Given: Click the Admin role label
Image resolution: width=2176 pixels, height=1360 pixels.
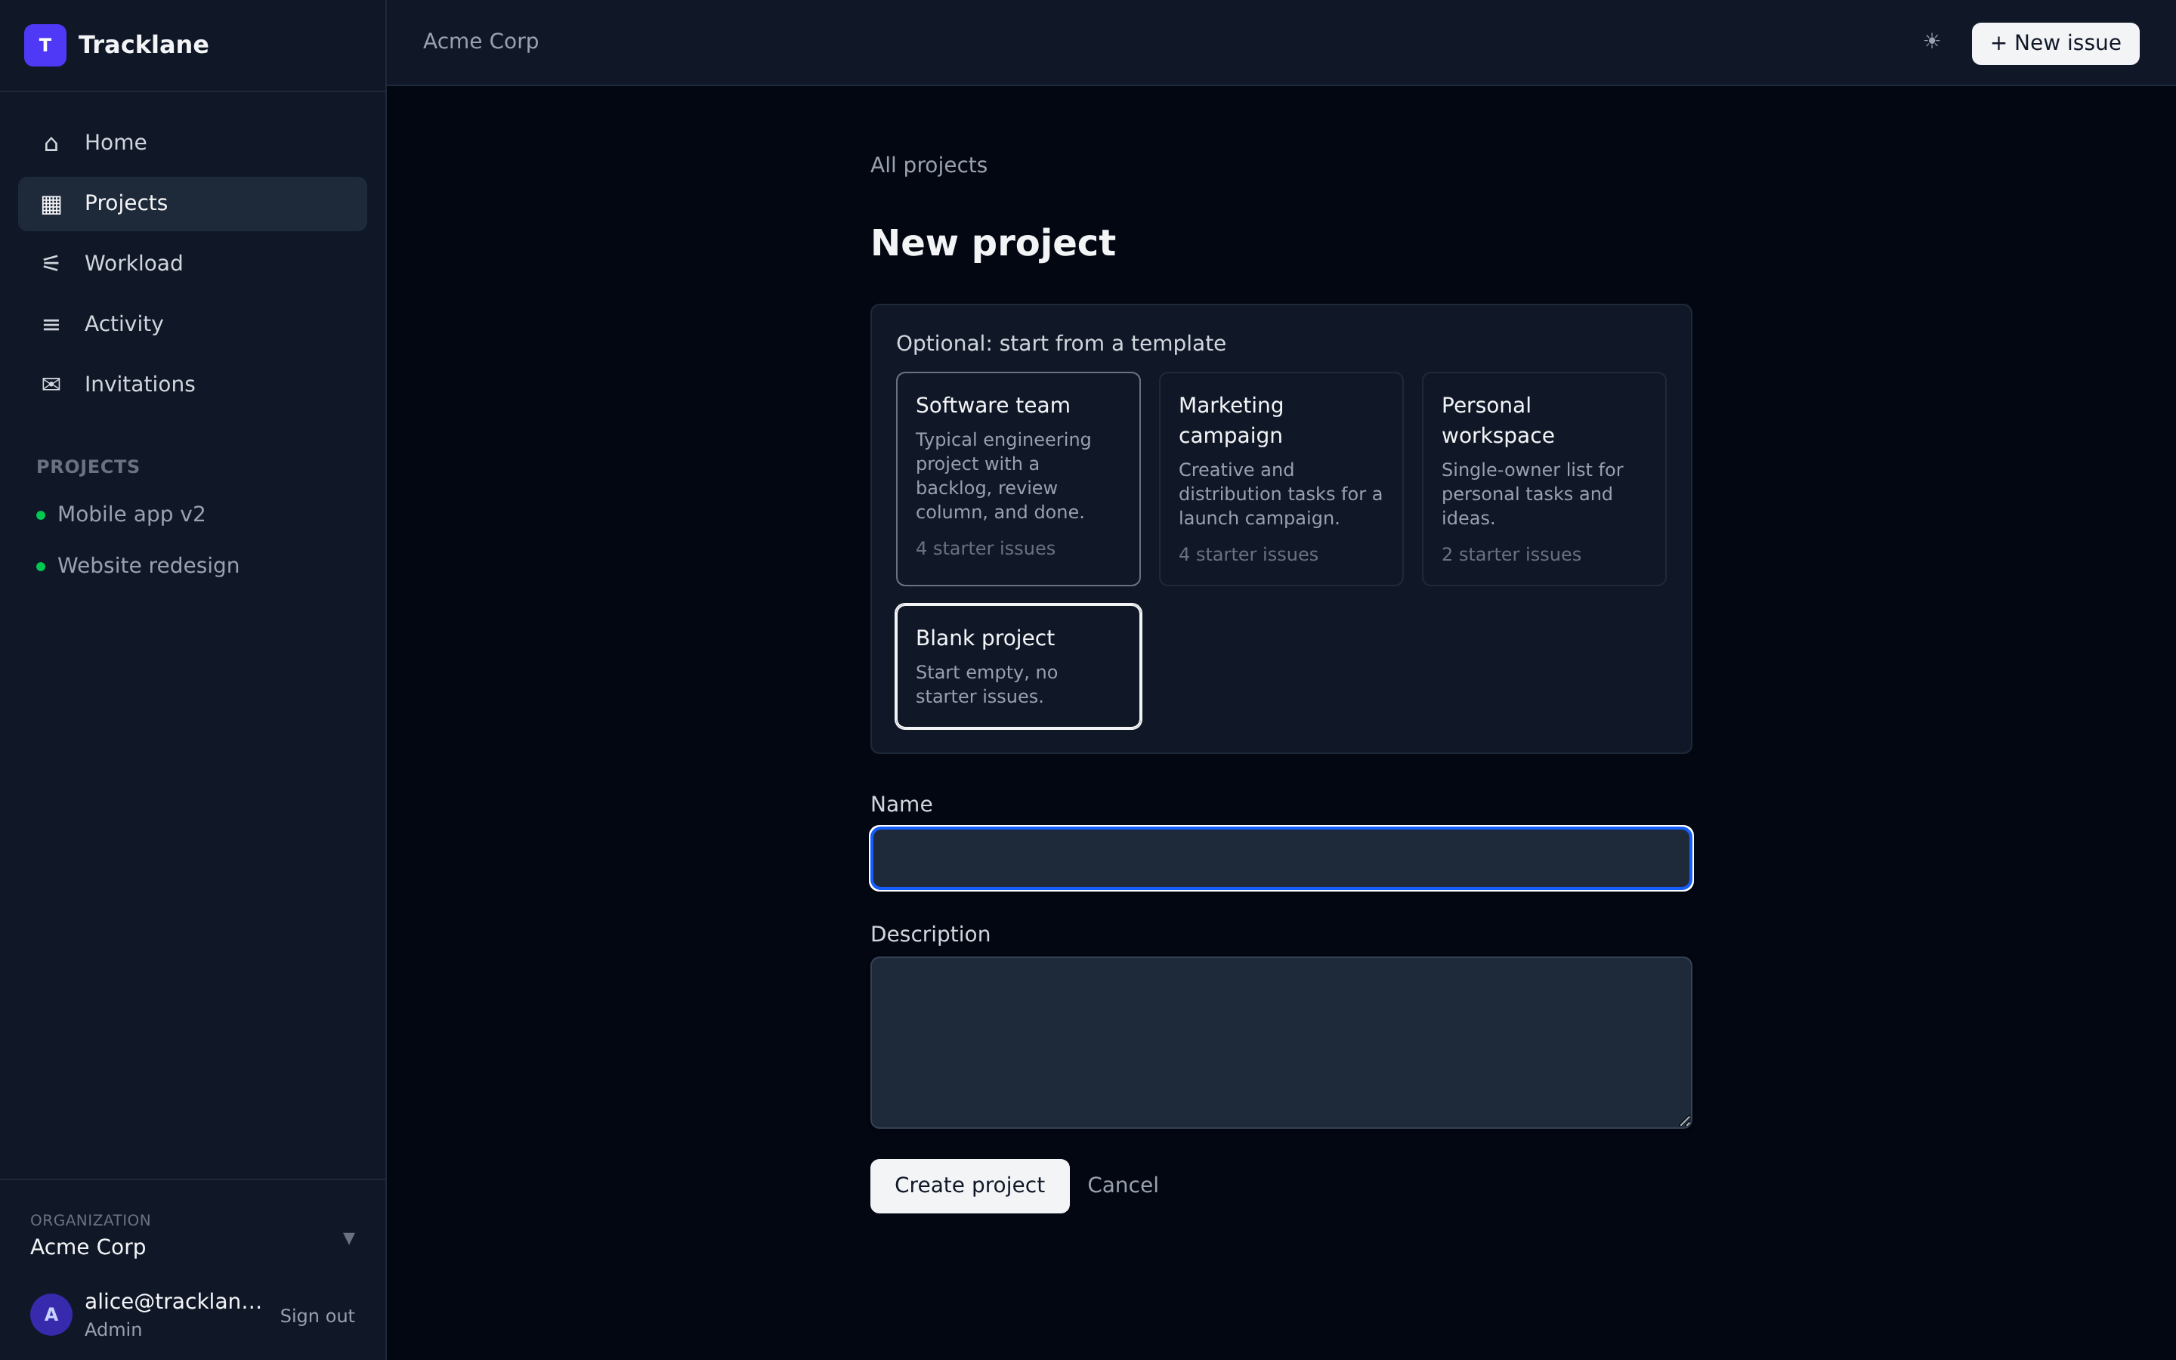Looking at the screenshot, I should (x=113, y=1330).
